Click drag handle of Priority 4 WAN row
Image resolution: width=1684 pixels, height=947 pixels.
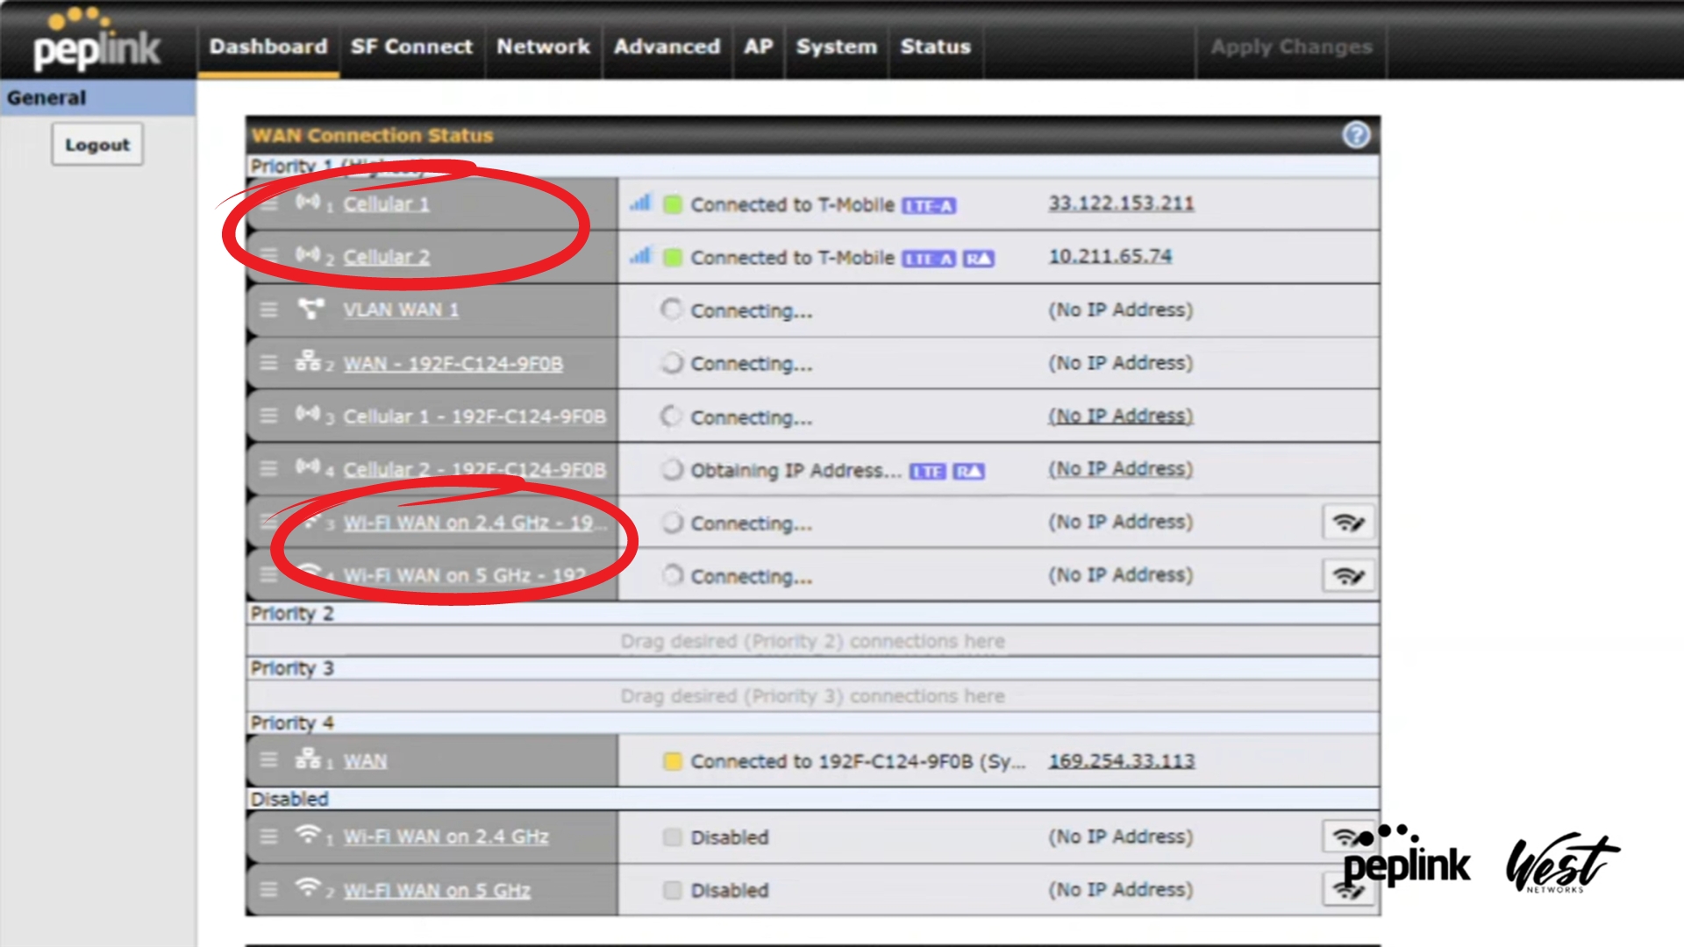268,760
